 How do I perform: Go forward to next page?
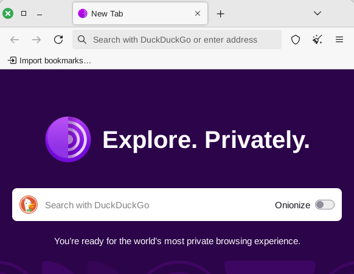(x=36, y=40)
